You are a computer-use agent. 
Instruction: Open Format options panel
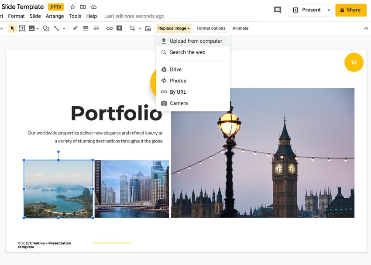211,28
